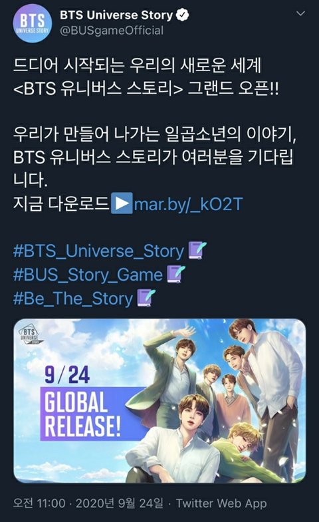Open the BTS Universe Story profile avatar
This screenshot has width=319, height=522.
(x=32, y=23)
